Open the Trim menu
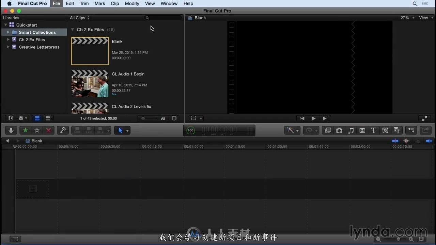The width and height of the screenshot is (436, 245). pyautogui.click(x=84, y=3)
